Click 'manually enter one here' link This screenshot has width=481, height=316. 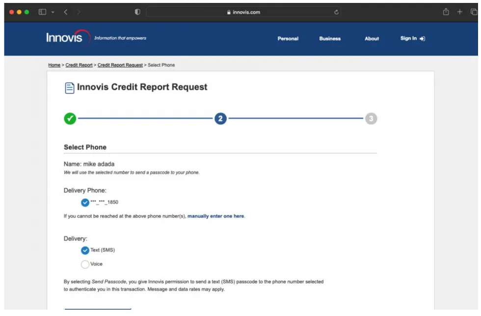pyautogui.click(x=215, y=216)
